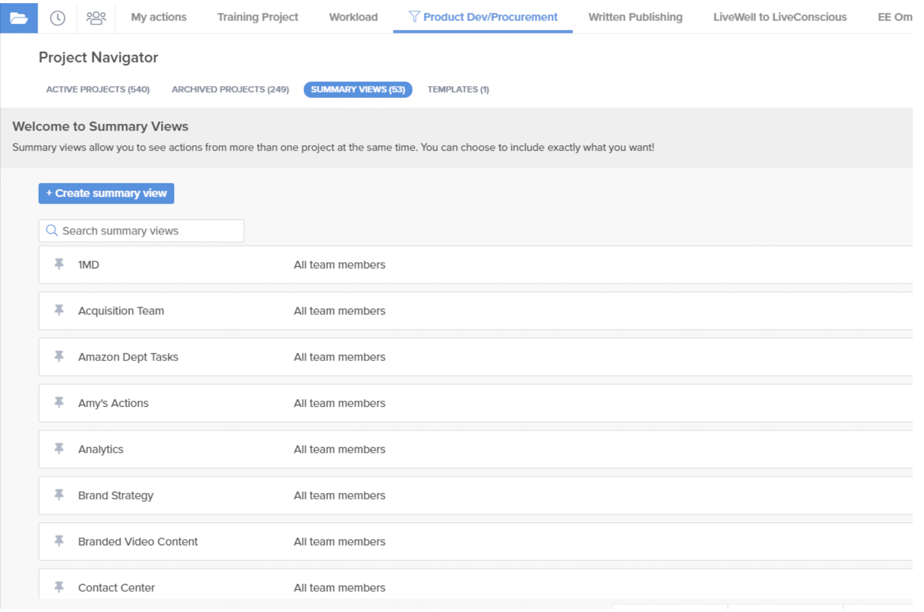
Task: Click All team members in Amazon Dept Tasks row
Action: coord(340,357)
